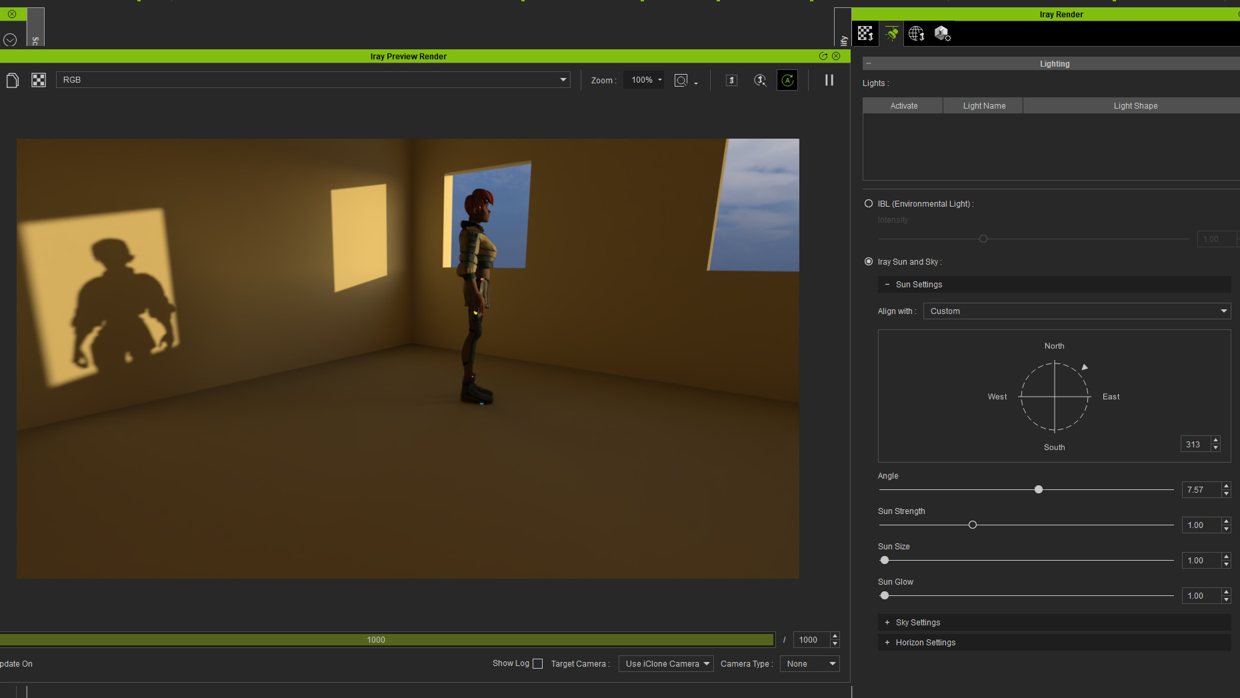The image size is (1240, 698).
Task: Adjust the Sun Size slider handle
Action: point(885,560)
